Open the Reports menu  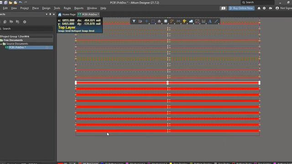(79, 8)
